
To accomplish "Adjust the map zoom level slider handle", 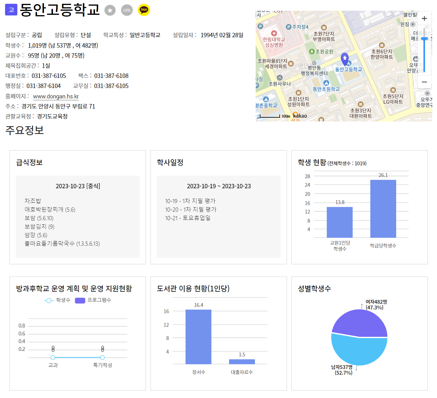I will click(424, 38).
